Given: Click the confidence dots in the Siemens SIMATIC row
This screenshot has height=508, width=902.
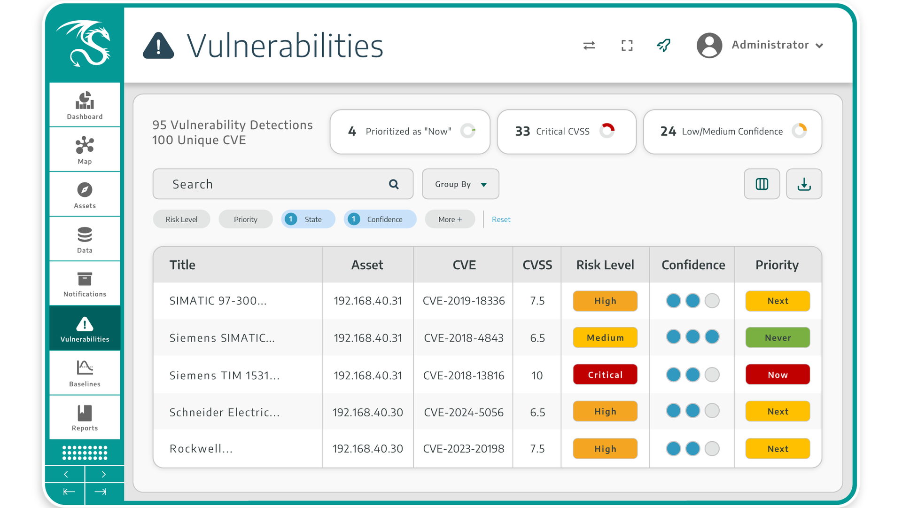Looking at the screenshot, I should (x=692, y=336).
